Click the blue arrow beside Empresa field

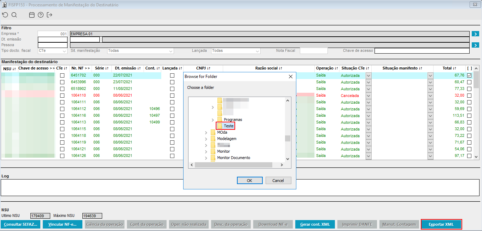click(x=475, y=34)
